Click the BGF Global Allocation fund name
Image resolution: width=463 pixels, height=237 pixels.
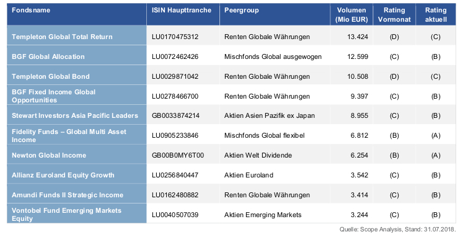pos(48,56)
